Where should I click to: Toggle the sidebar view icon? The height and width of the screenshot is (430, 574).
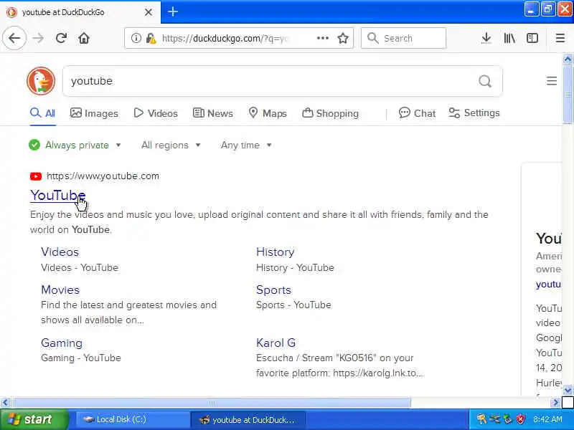point(532,38)
